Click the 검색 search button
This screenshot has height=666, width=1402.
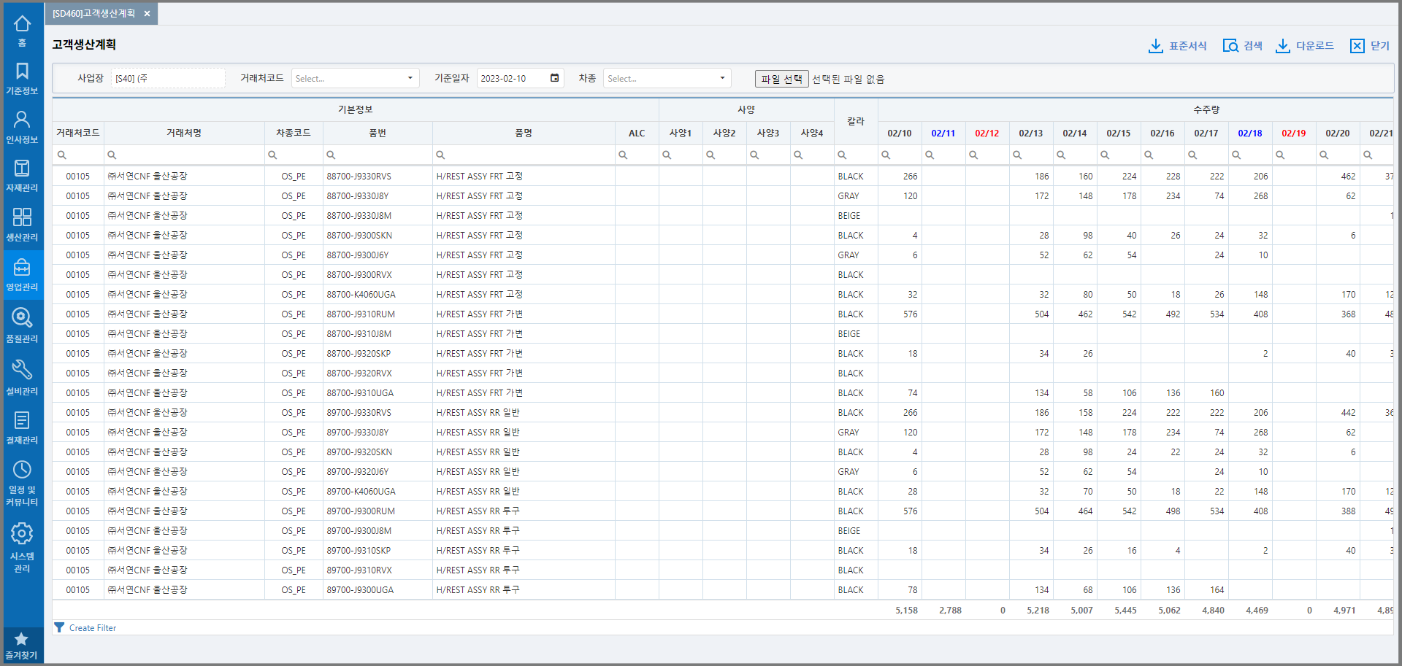click(x=1243, y=46)
